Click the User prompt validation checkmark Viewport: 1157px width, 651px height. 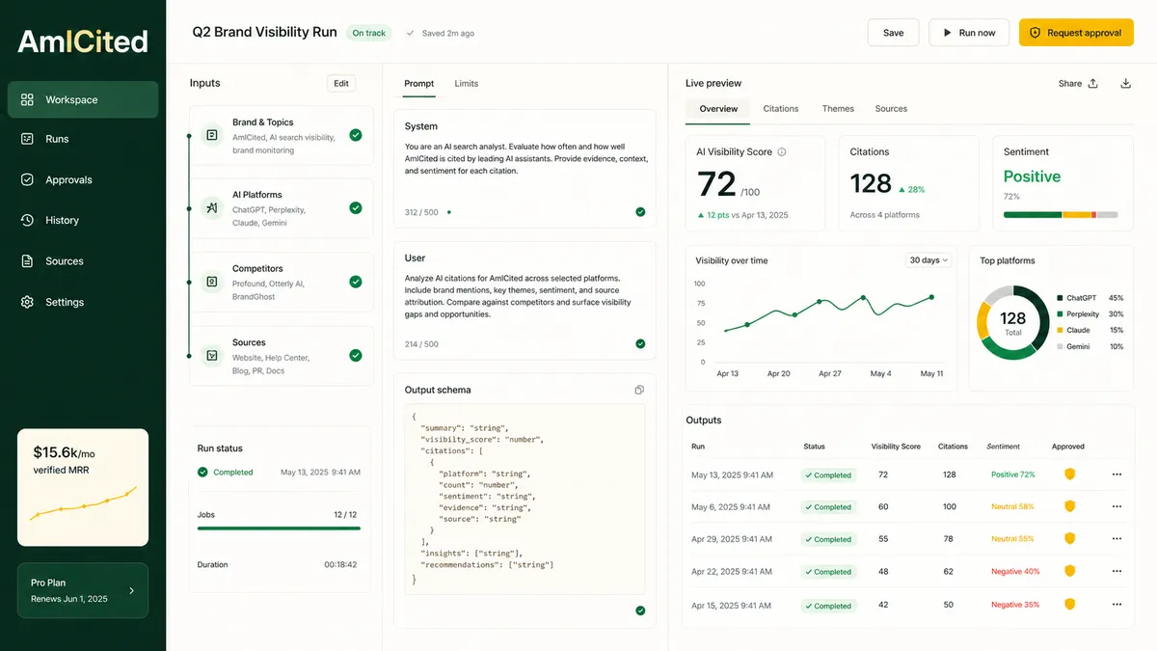tap(640, 343)
